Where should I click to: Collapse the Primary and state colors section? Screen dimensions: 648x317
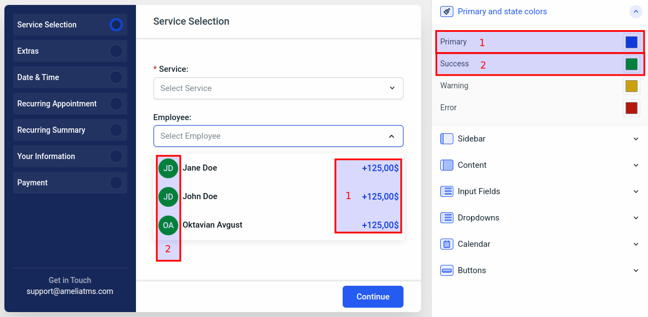coord(635,12)
